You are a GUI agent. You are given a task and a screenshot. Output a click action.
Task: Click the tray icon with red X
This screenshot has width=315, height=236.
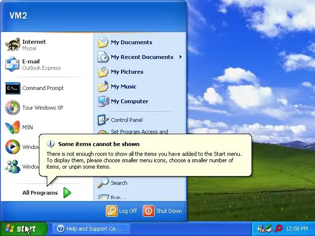coord(261,229)
